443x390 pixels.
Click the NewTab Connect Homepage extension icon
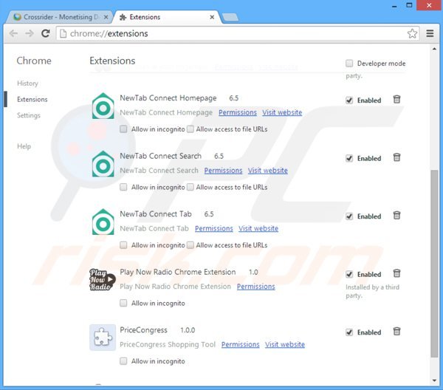point(103,106)
